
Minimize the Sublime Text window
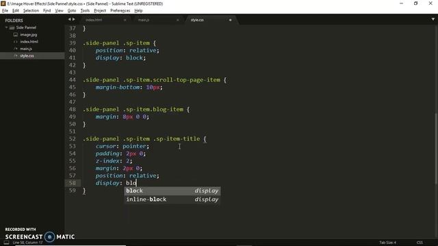tap(402, 3)
